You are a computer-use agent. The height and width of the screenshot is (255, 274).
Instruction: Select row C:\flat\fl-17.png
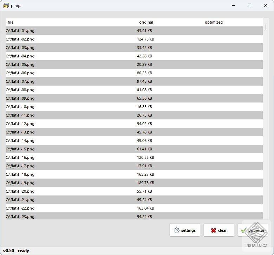tap(134, 166)
